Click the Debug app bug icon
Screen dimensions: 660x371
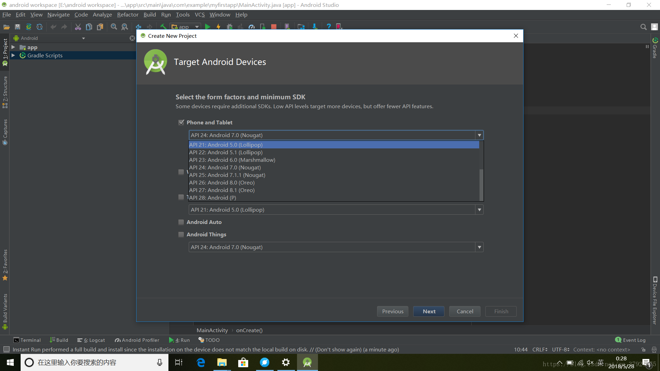230,27
